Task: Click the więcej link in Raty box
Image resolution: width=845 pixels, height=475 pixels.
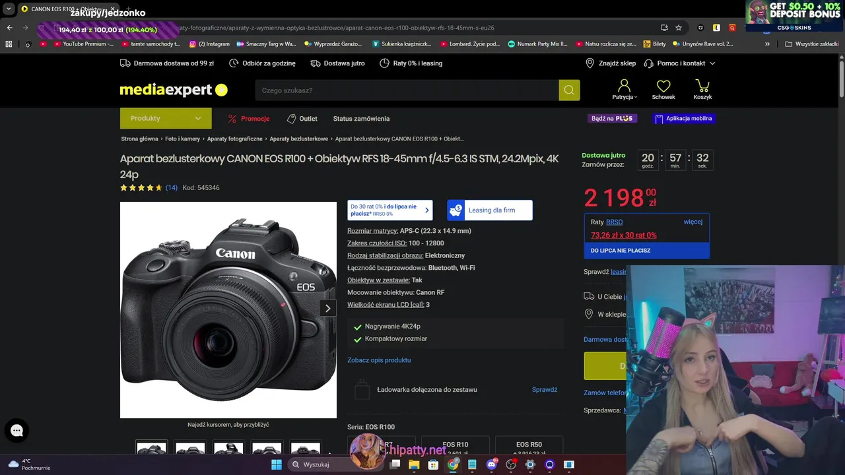Action: click(693, 222)
